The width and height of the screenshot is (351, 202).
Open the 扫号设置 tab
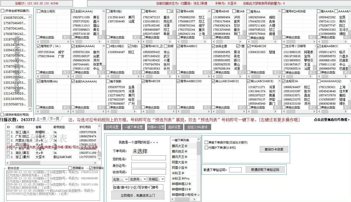click(112, 127)
